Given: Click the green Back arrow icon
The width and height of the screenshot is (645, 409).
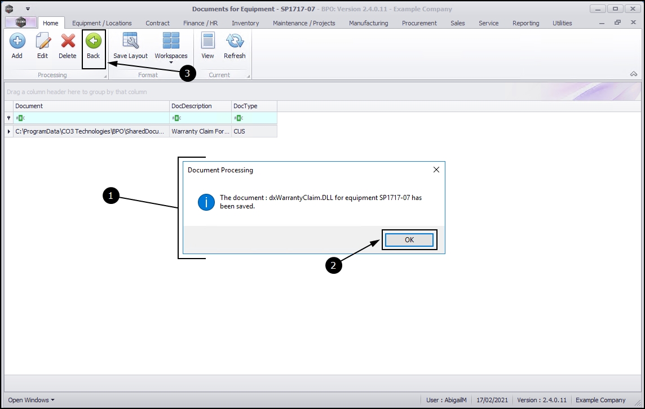Looking at the screenshot, I should [x=94, y=41].
